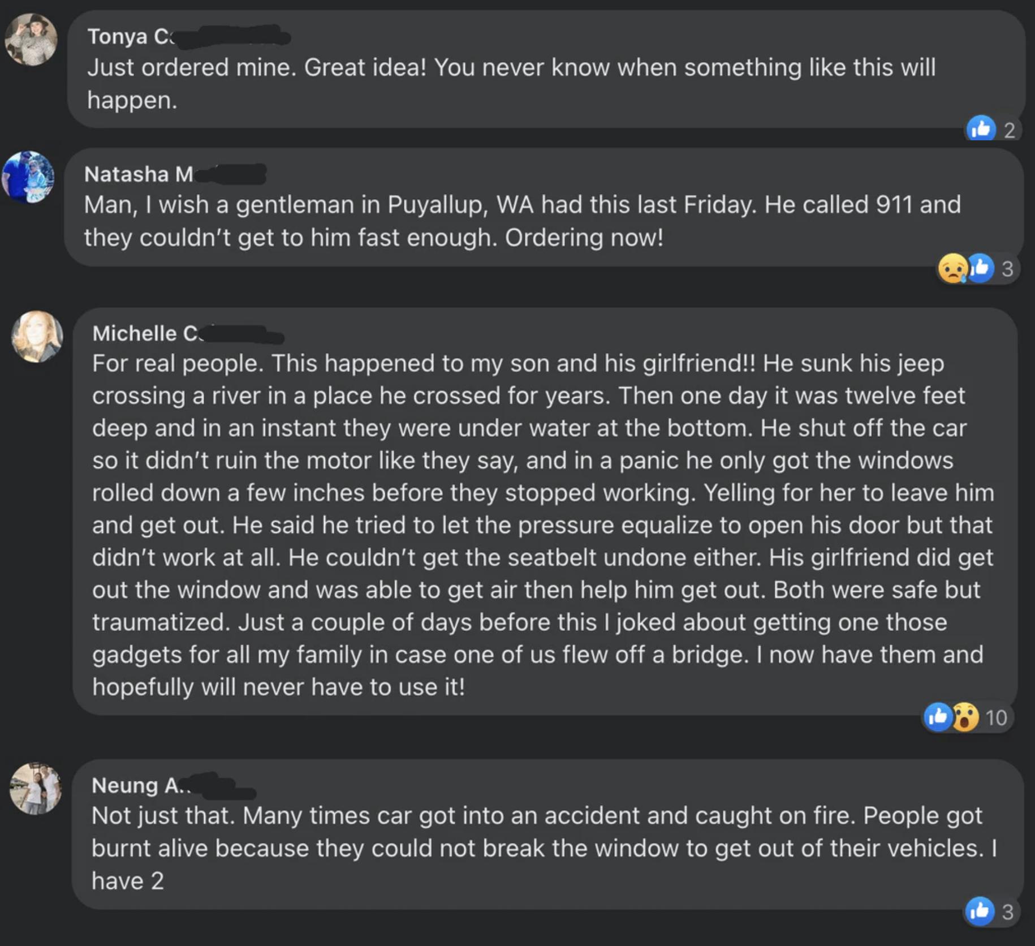This screenshot has height=946, width=1035.
Task: Open Michelle C's profile picture
Action: point(37,336)
